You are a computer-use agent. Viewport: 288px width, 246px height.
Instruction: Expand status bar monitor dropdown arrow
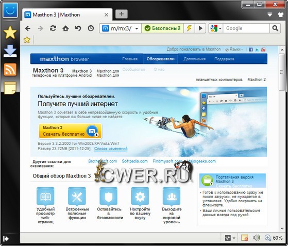pyautogui.click(x=234, y=238)
